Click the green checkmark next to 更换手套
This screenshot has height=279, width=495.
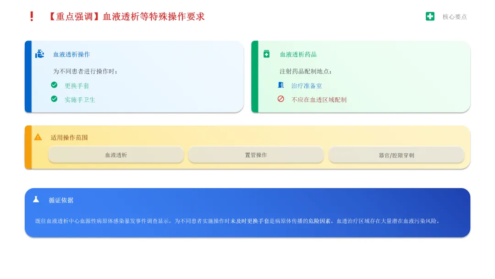pos(54,85)
